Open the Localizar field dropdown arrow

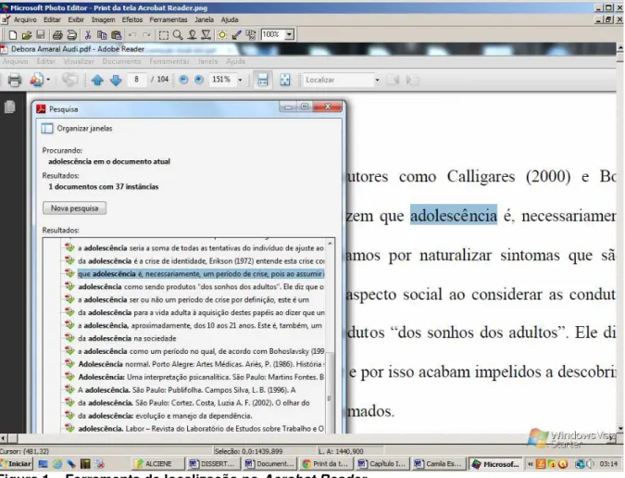click(377, 81)
